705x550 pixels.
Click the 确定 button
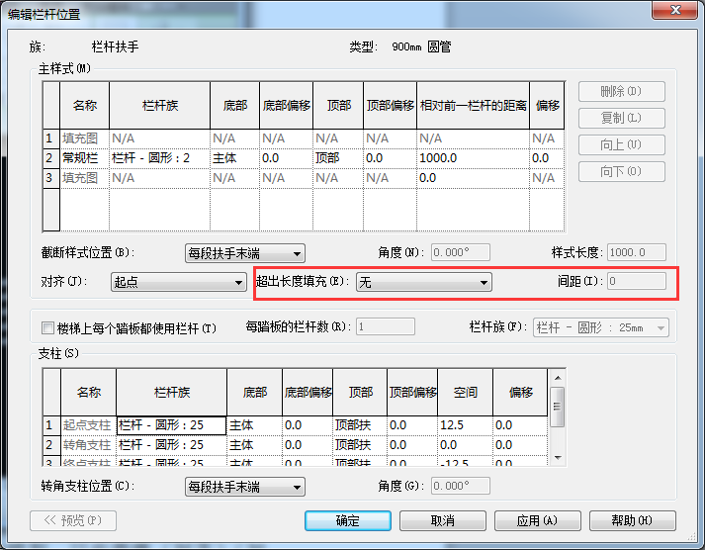pyautogui.click(x=348, y=520)
